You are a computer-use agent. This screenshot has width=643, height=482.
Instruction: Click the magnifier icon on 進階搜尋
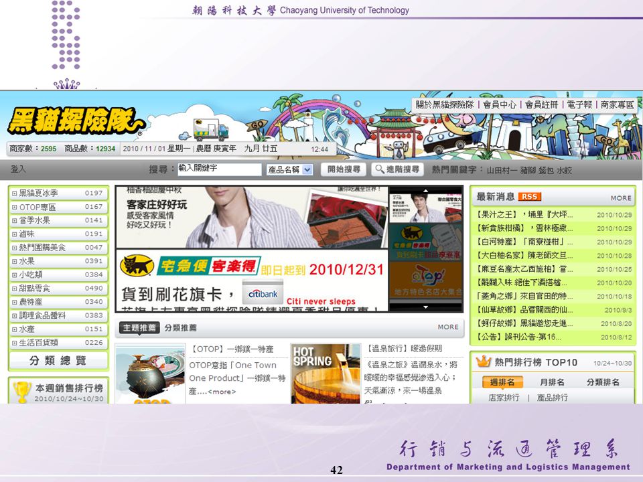[x=380, y=169]
